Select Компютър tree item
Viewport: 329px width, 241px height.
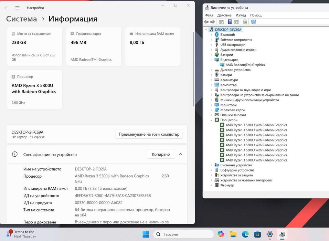228,85
